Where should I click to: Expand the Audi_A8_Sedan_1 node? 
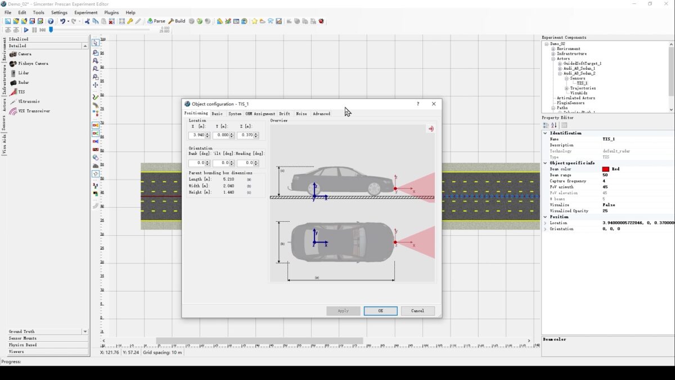click(560, 69)
